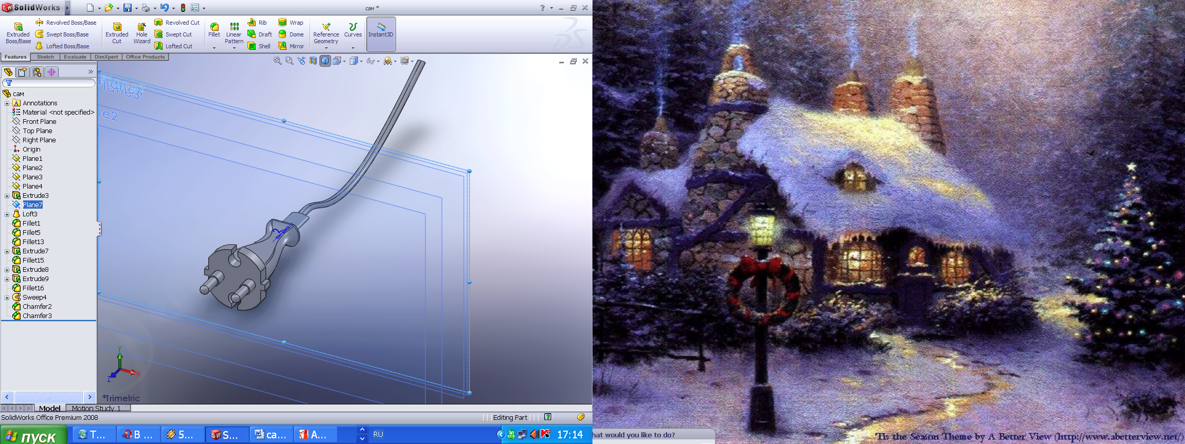Choose the Swept Boss/Base tool
This screenshot has height=444, width=1185.
(62, 34)
